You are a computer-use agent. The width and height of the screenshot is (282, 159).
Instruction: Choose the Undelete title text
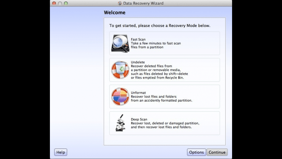click(x=138, y=62)
